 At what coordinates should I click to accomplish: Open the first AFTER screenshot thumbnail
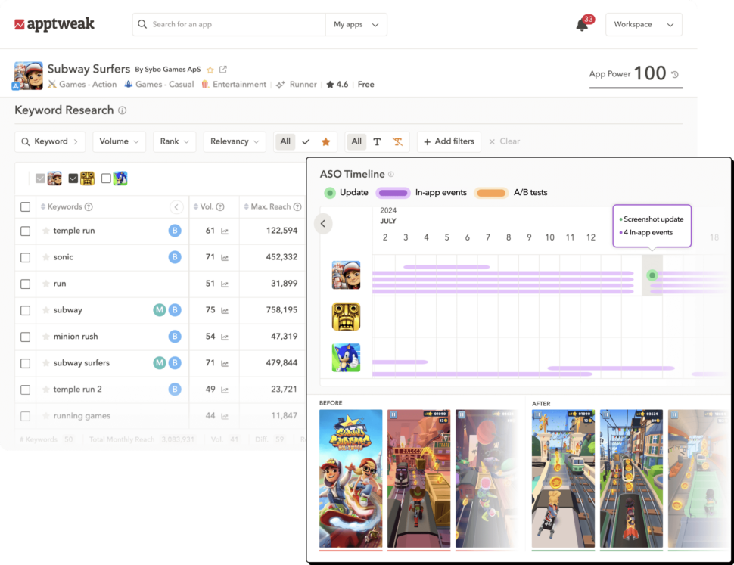tap(563, 479)
